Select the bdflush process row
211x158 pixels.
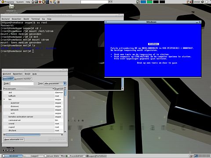33,96
